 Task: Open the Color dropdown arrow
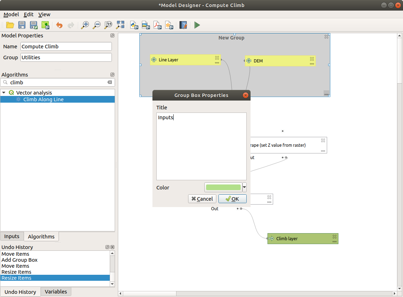click(244, 187)
